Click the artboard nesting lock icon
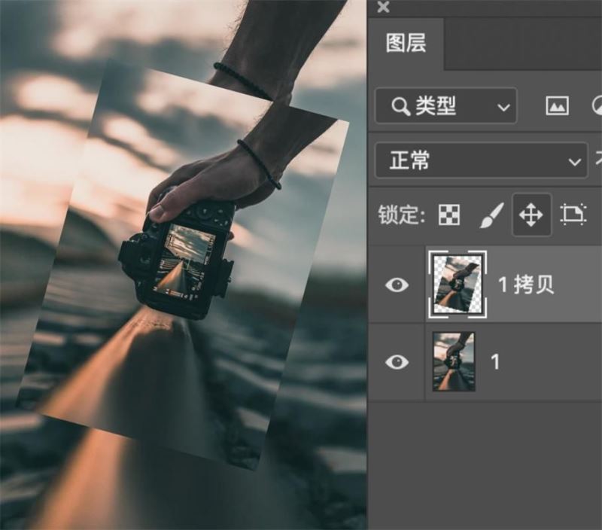The width and height of the screenshot is (602, 530). [573, 215]
